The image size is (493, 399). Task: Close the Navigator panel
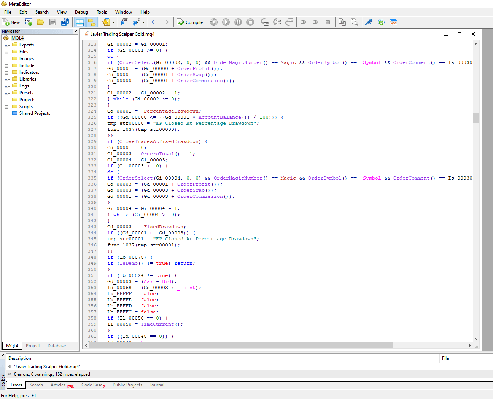[76, 31]
